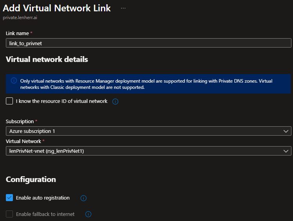This screenshot has width=293, height=221.
Task: Click the 'Virtual network details' heading
Action: pos(47,60)
